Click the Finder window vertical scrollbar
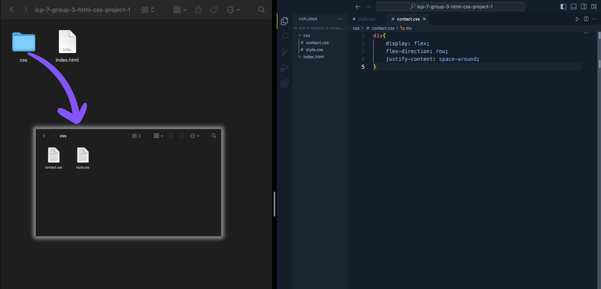601x289 pixels. tap(274, 204)
